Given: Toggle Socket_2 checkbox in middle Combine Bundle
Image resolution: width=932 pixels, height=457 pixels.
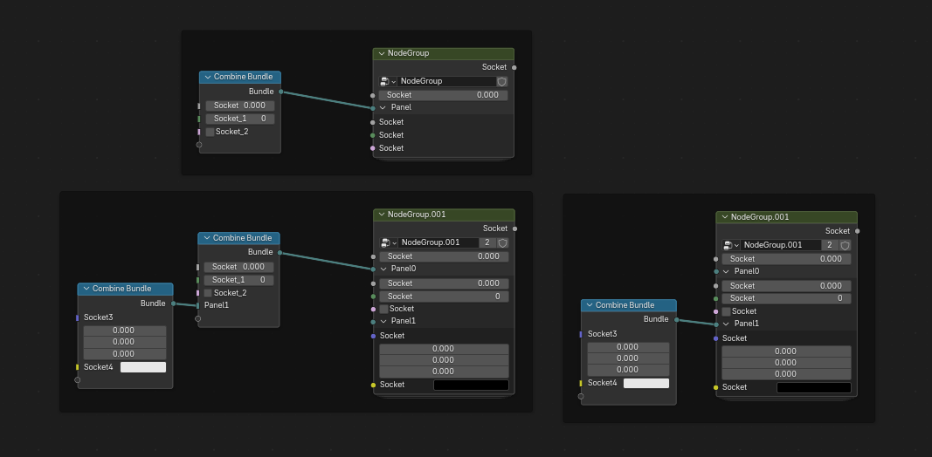Looking at the screenshot, I should click(208, 293).
